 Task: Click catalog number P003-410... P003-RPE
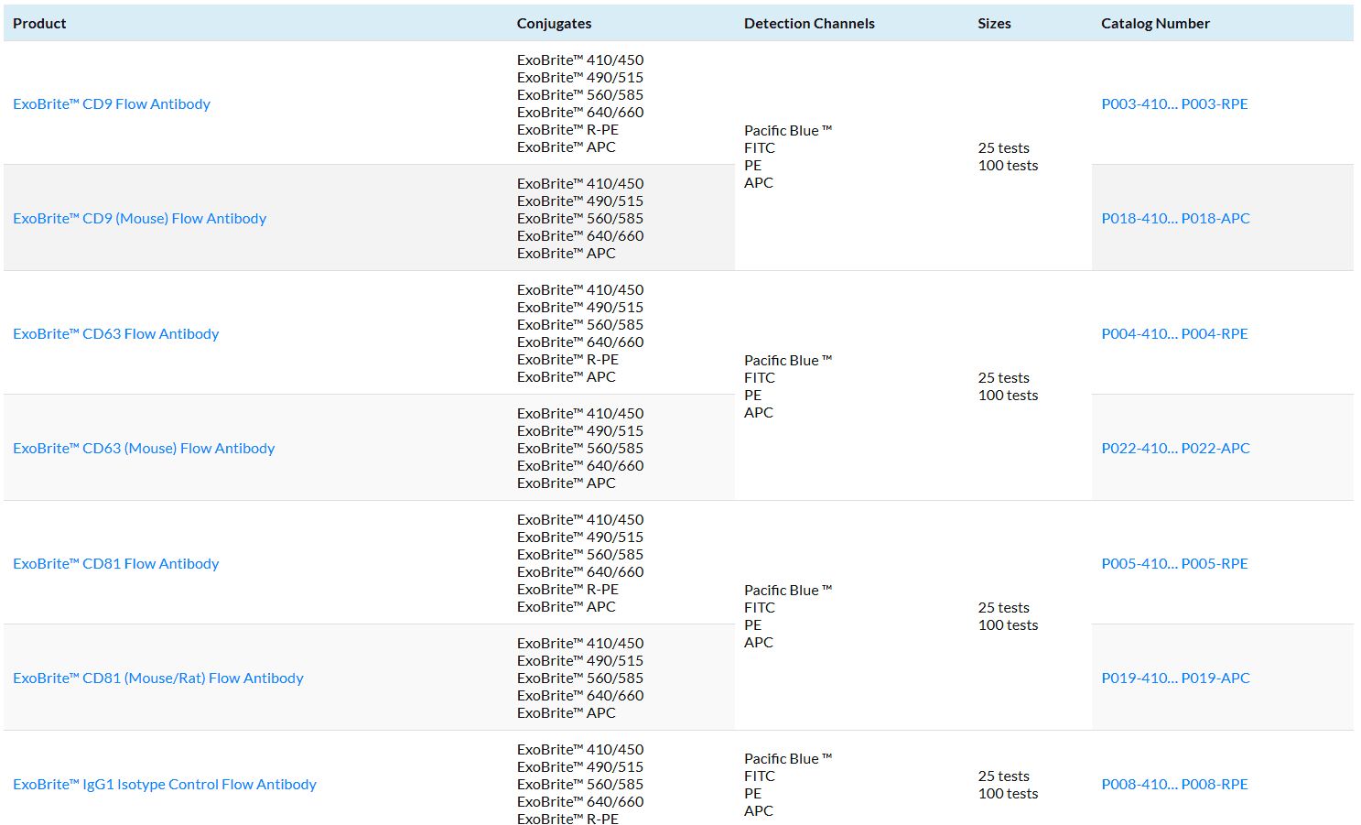[1174, 104]
